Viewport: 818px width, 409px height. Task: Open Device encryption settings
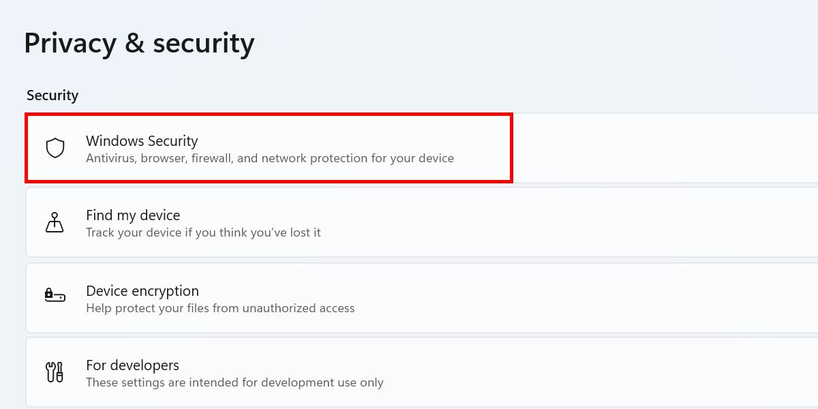coord(273,298)
